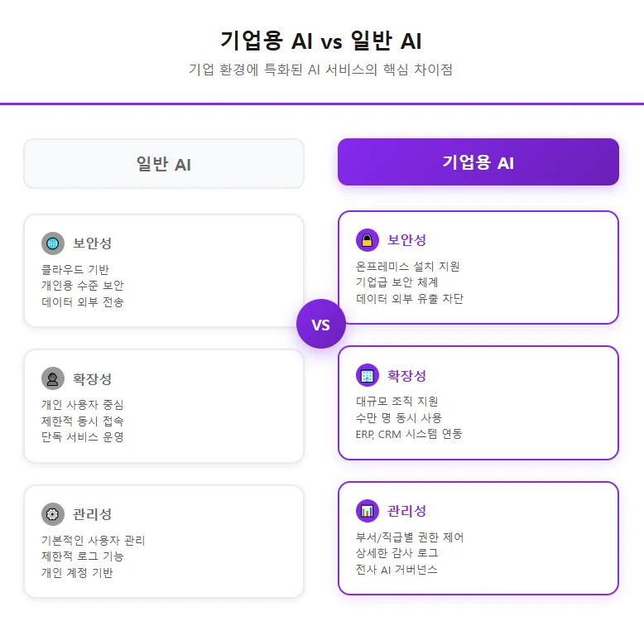Click 제한적 동시 접속 line
Screen dimensions: 644x631
pos(83,421)
